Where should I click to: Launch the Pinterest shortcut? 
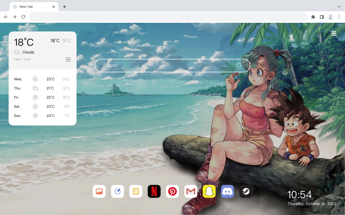coord(172,191)
